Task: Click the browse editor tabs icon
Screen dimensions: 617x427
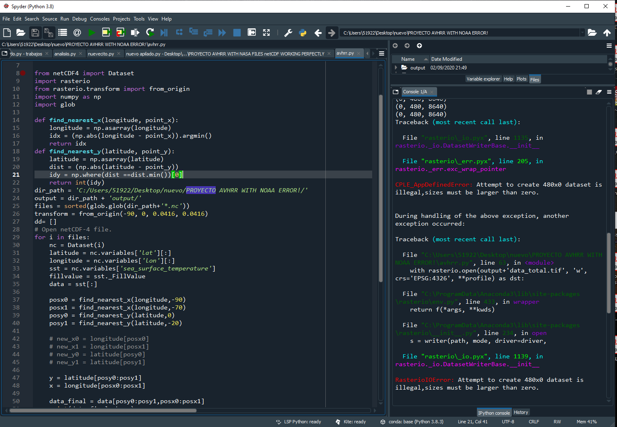Action: tap(5, 53)
